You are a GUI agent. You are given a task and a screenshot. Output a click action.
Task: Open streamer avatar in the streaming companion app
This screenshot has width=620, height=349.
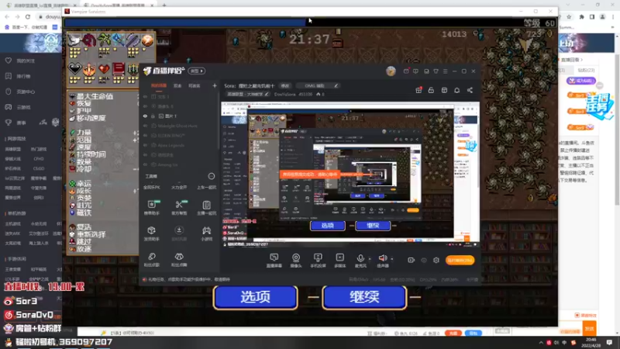[391, 71]
